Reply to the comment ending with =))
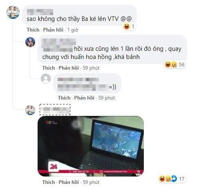199x188 pixels. pos(84,98)
